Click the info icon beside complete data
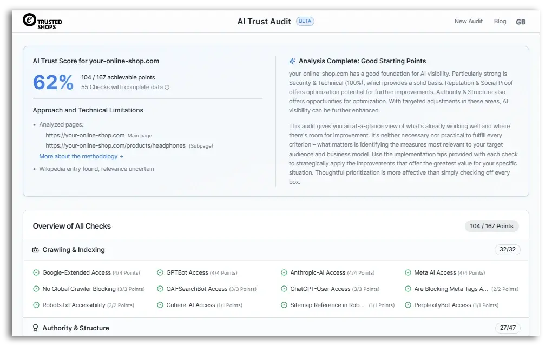Viewport: 552px width, 346px height. [x=167, y=88]
